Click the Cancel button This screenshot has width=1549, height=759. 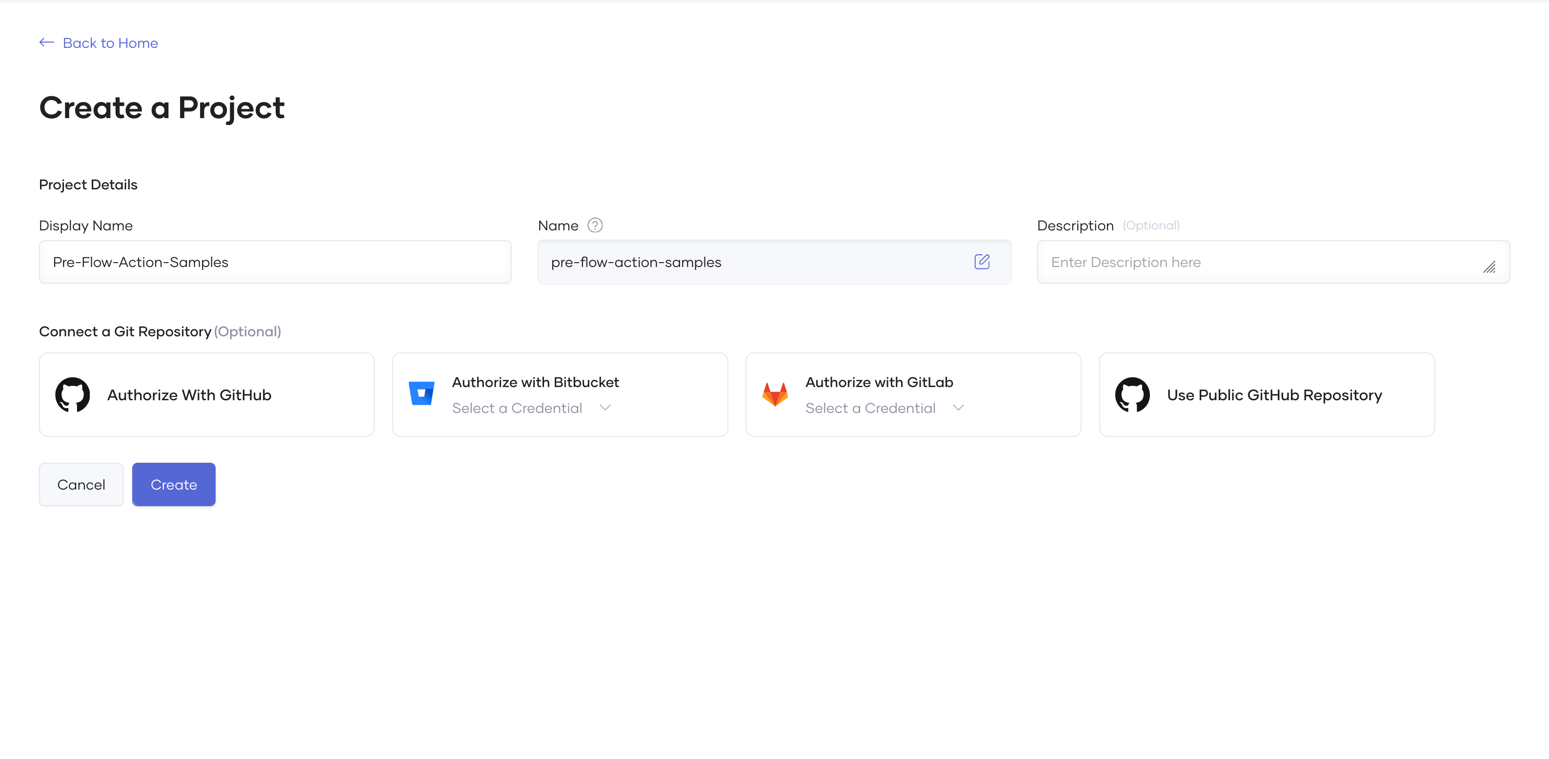pos(80,484)
